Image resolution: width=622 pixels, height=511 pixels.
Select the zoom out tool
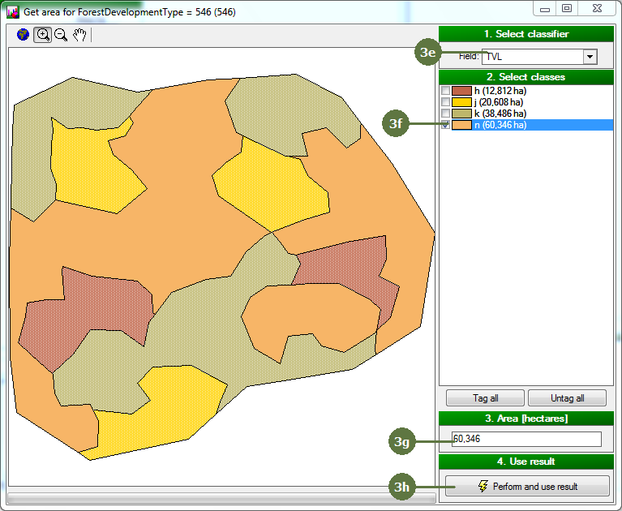[x=61, y=35]
